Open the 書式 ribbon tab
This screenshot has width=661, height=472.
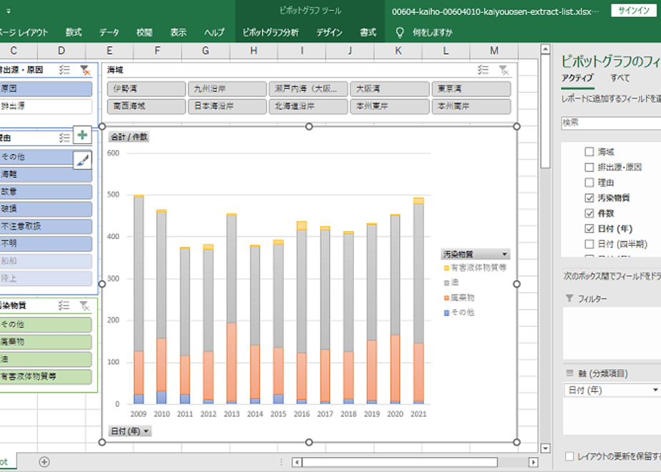[x=368, y=32]
